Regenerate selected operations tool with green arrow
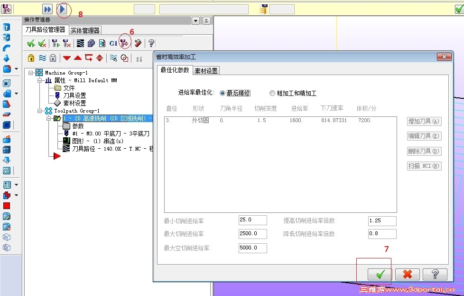Viewport: 464px width, 296px height. (56, 44)
